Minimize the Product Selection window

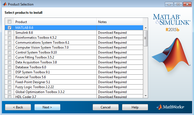[169, 4]
